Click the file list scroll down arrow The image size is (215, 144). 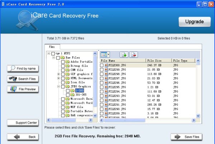tap(198, 116)
